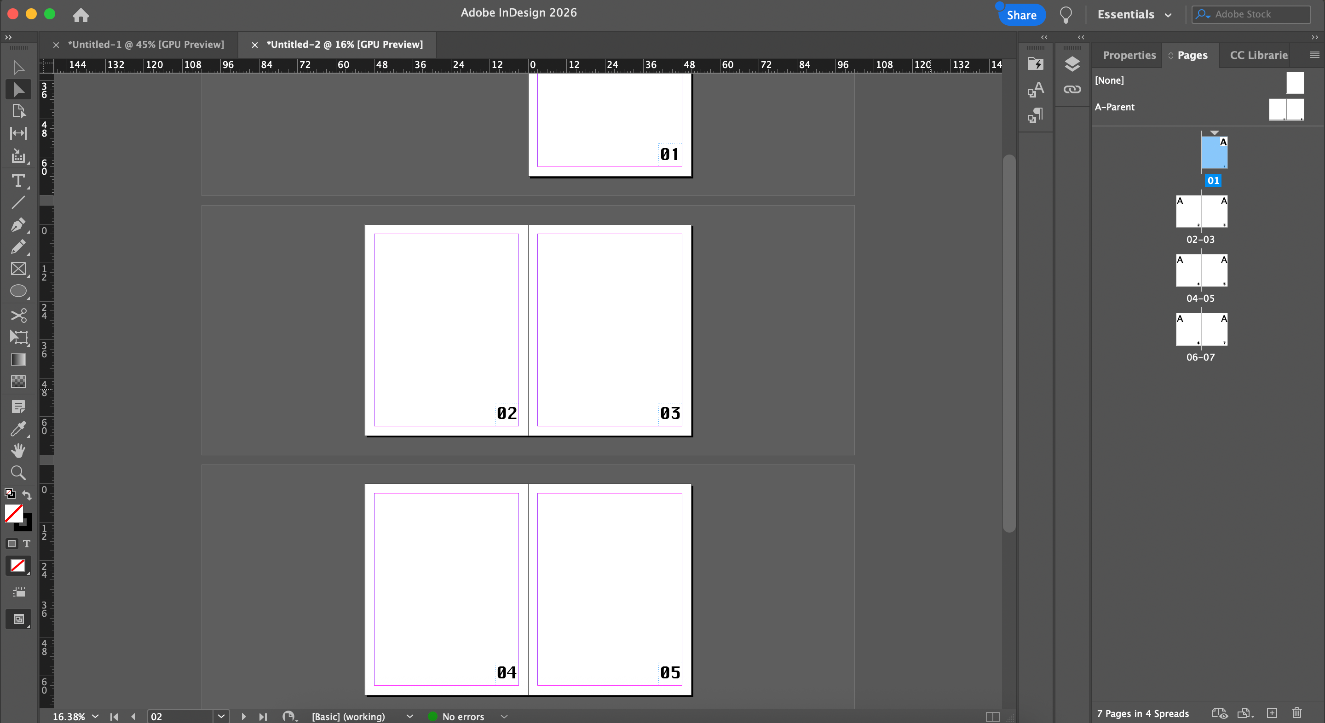The height and width of the screenshot is (723, 1325).
Task: Toggle split layout view button
Action: tap(992, 716)
